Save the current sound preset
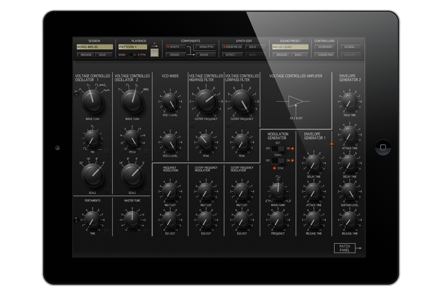 pos(300,55)
